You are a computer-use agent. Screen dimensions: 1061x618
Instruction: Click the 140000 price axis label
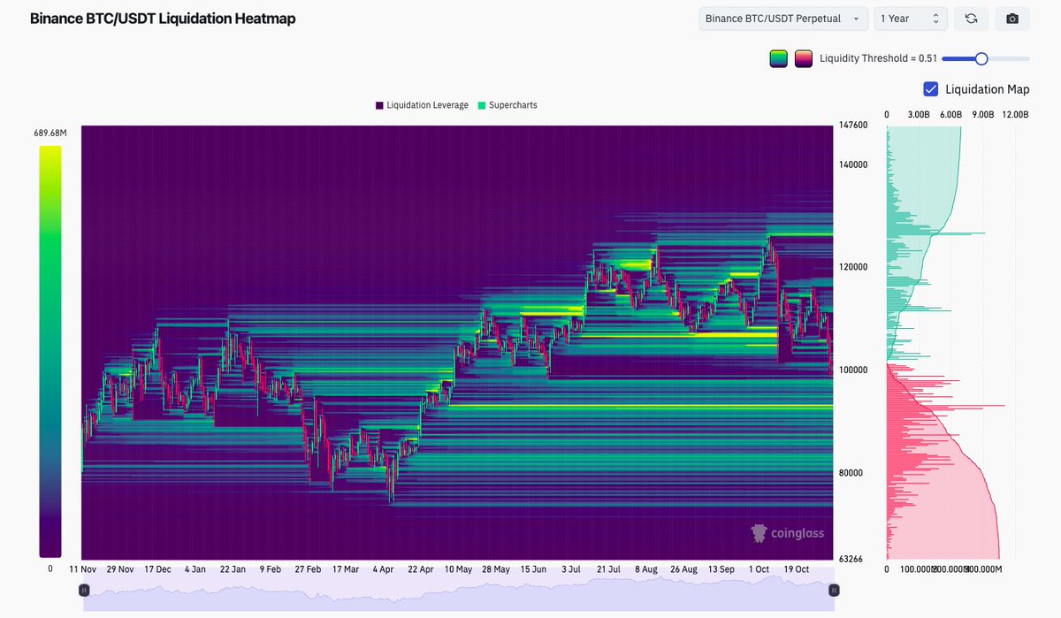click(x=853, y=164)
